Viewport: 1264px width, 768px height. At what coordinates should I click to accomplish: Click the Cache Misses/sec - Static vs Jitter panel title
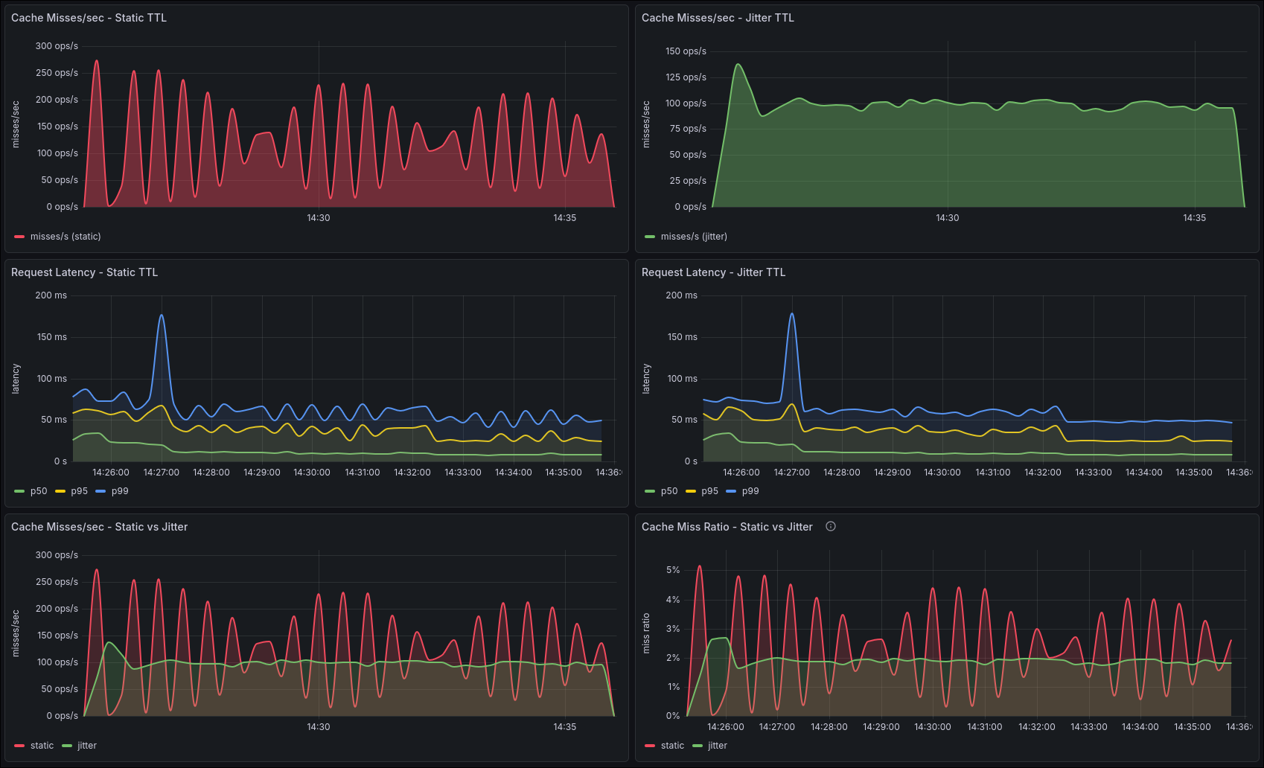(x=99, y=527)
